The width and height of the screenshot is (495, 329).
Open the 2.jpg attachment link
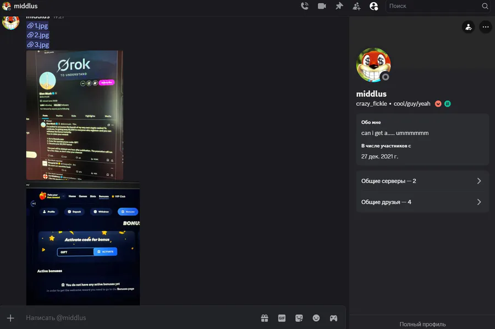pyautogui.click(x=38, y=35)
